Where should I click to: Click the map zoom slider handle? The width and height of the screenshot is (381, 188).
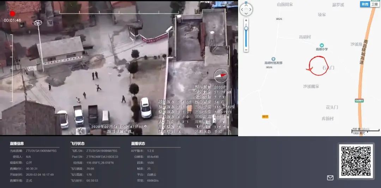(246, 28)
